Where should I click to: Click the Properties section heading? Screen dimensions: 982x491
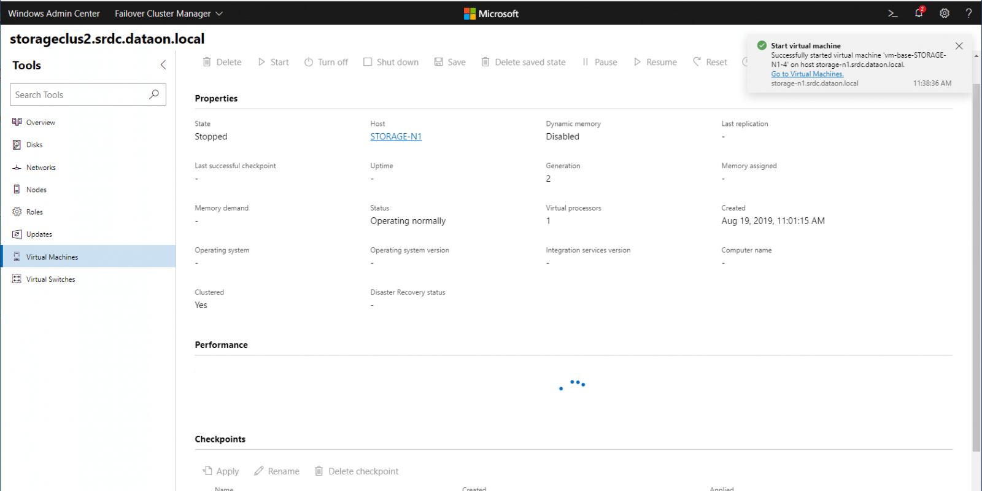(x=216, y=98)
